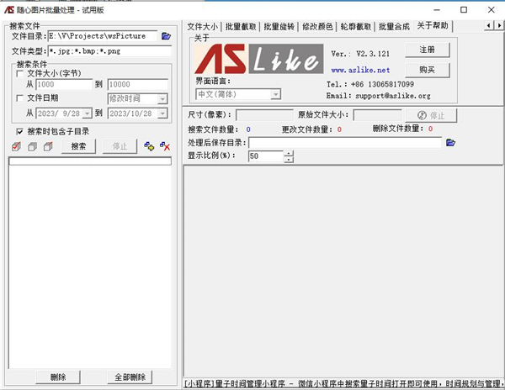
Task: Open the end date 2023/10/28 picker
Action: 162,113
